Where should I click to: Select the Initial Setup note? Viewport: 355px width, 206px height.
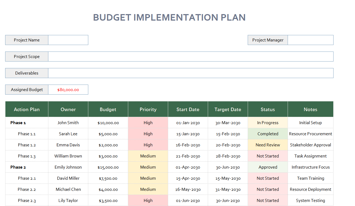click(x=310, y=123)
